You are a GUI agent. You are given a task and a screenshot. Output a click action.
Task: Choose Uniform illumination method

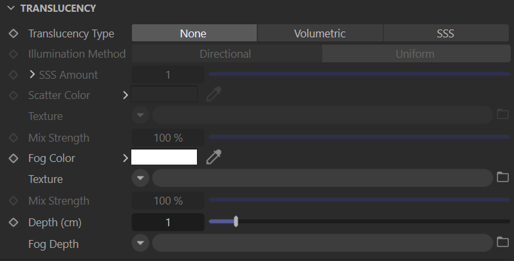(x=416, y=54)
